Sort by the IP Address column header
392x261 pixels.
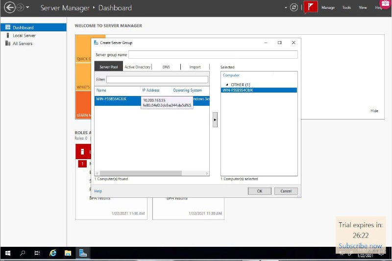(x=151, y=90)
